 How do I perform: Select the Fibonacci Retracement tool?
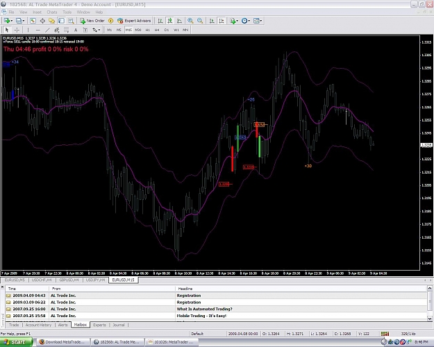[66, 30]
